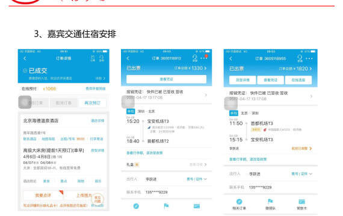Tap the orange 上传图片 button

(84, 195)
